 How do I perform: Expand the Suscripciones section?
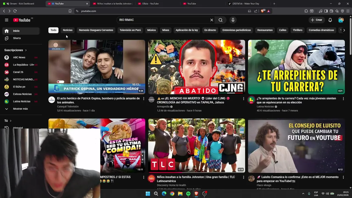16,50
